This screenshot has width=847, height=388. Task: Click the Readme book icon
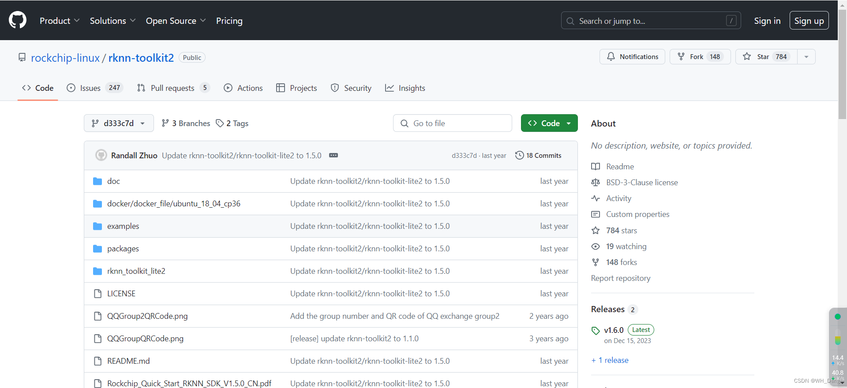pyautogui.click(x=596, y=167)
